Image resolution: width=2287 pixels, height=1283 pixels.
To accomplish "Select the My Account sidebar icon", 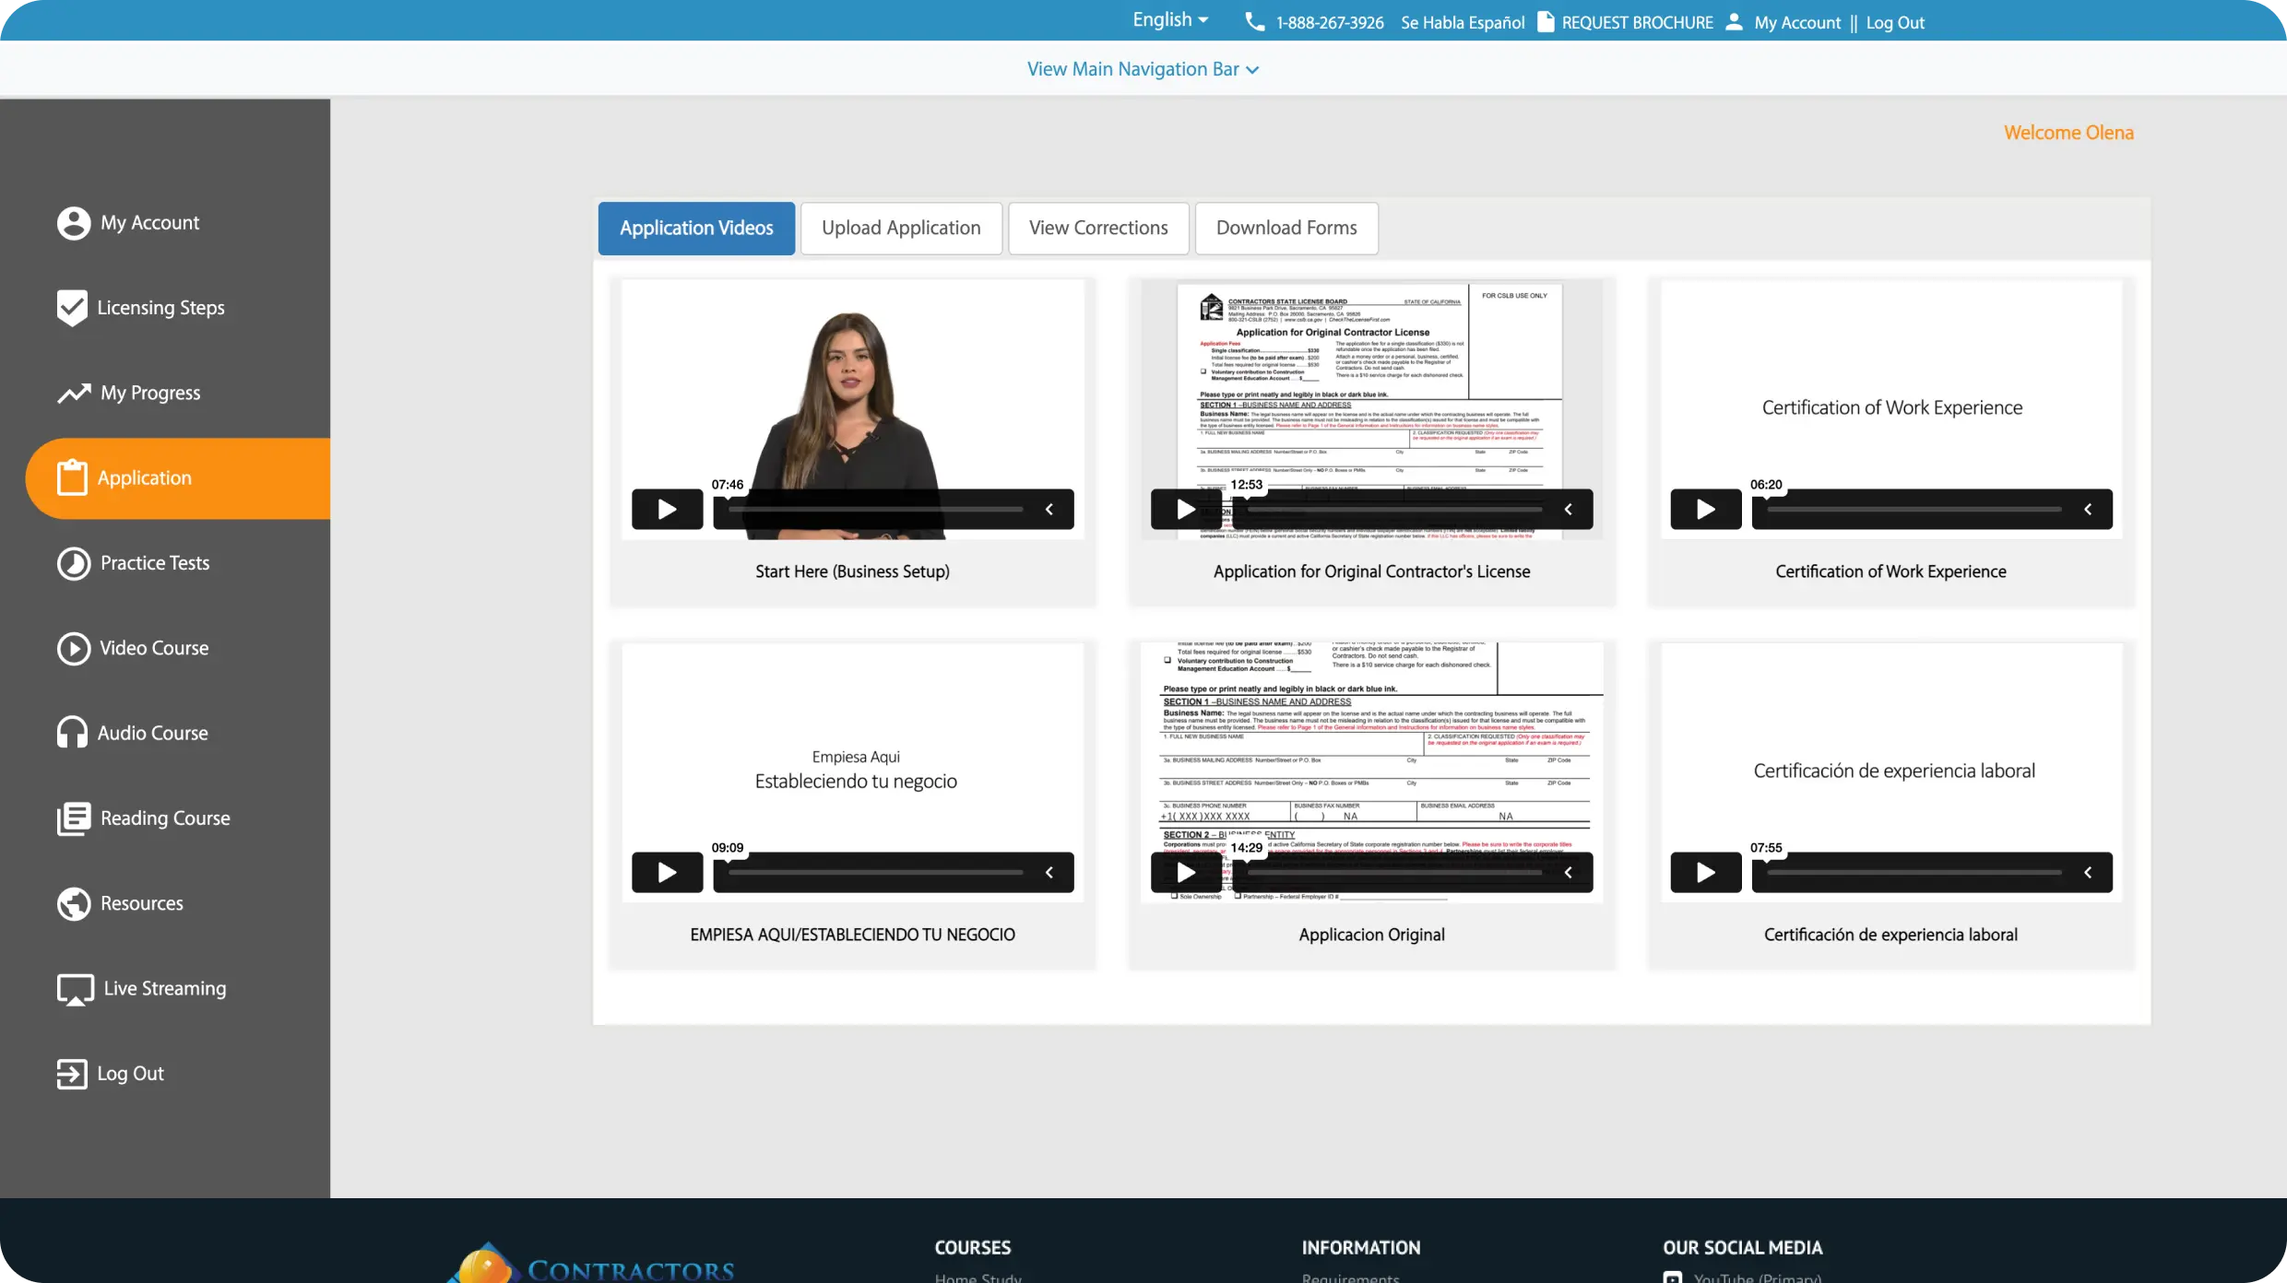I will click(73, 222).
